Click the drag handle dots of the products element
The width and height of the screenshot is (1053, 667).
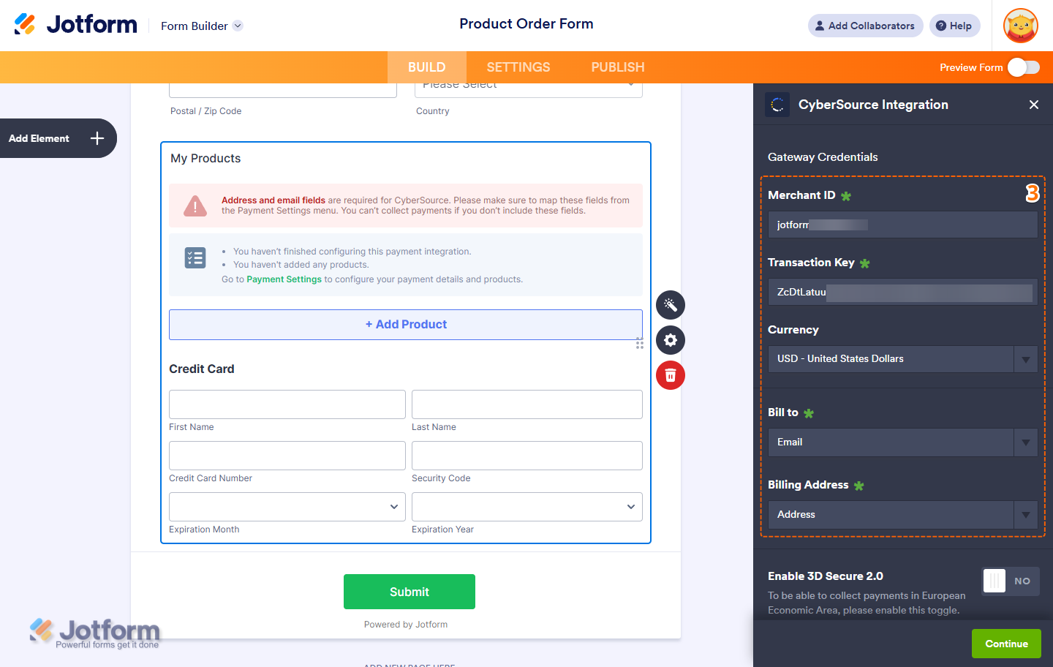point(640,343)
